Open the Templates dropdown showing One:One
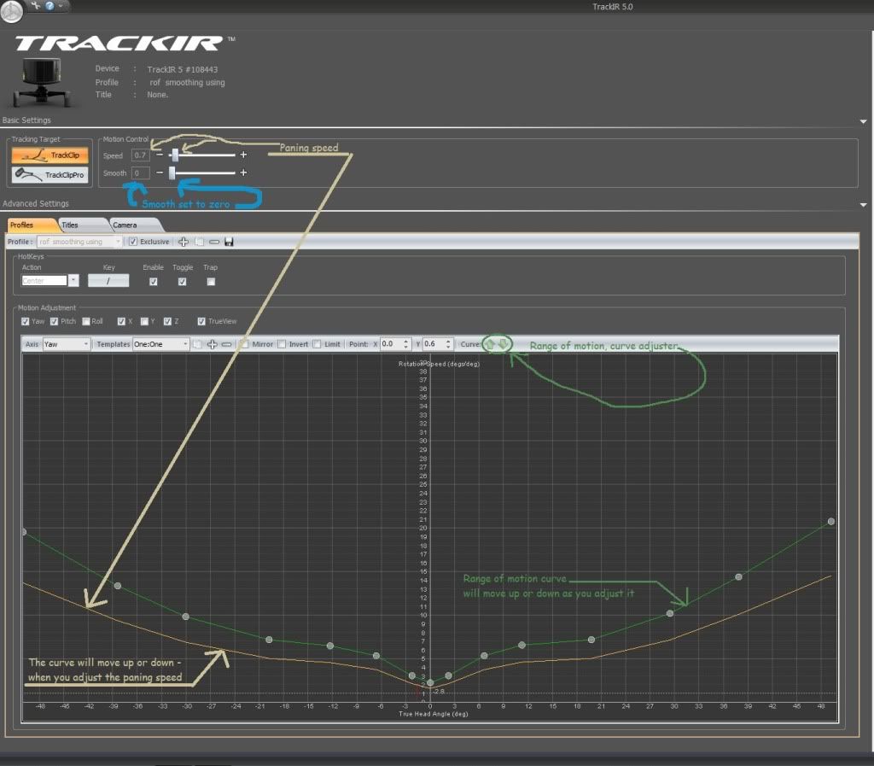 [161, 344]
